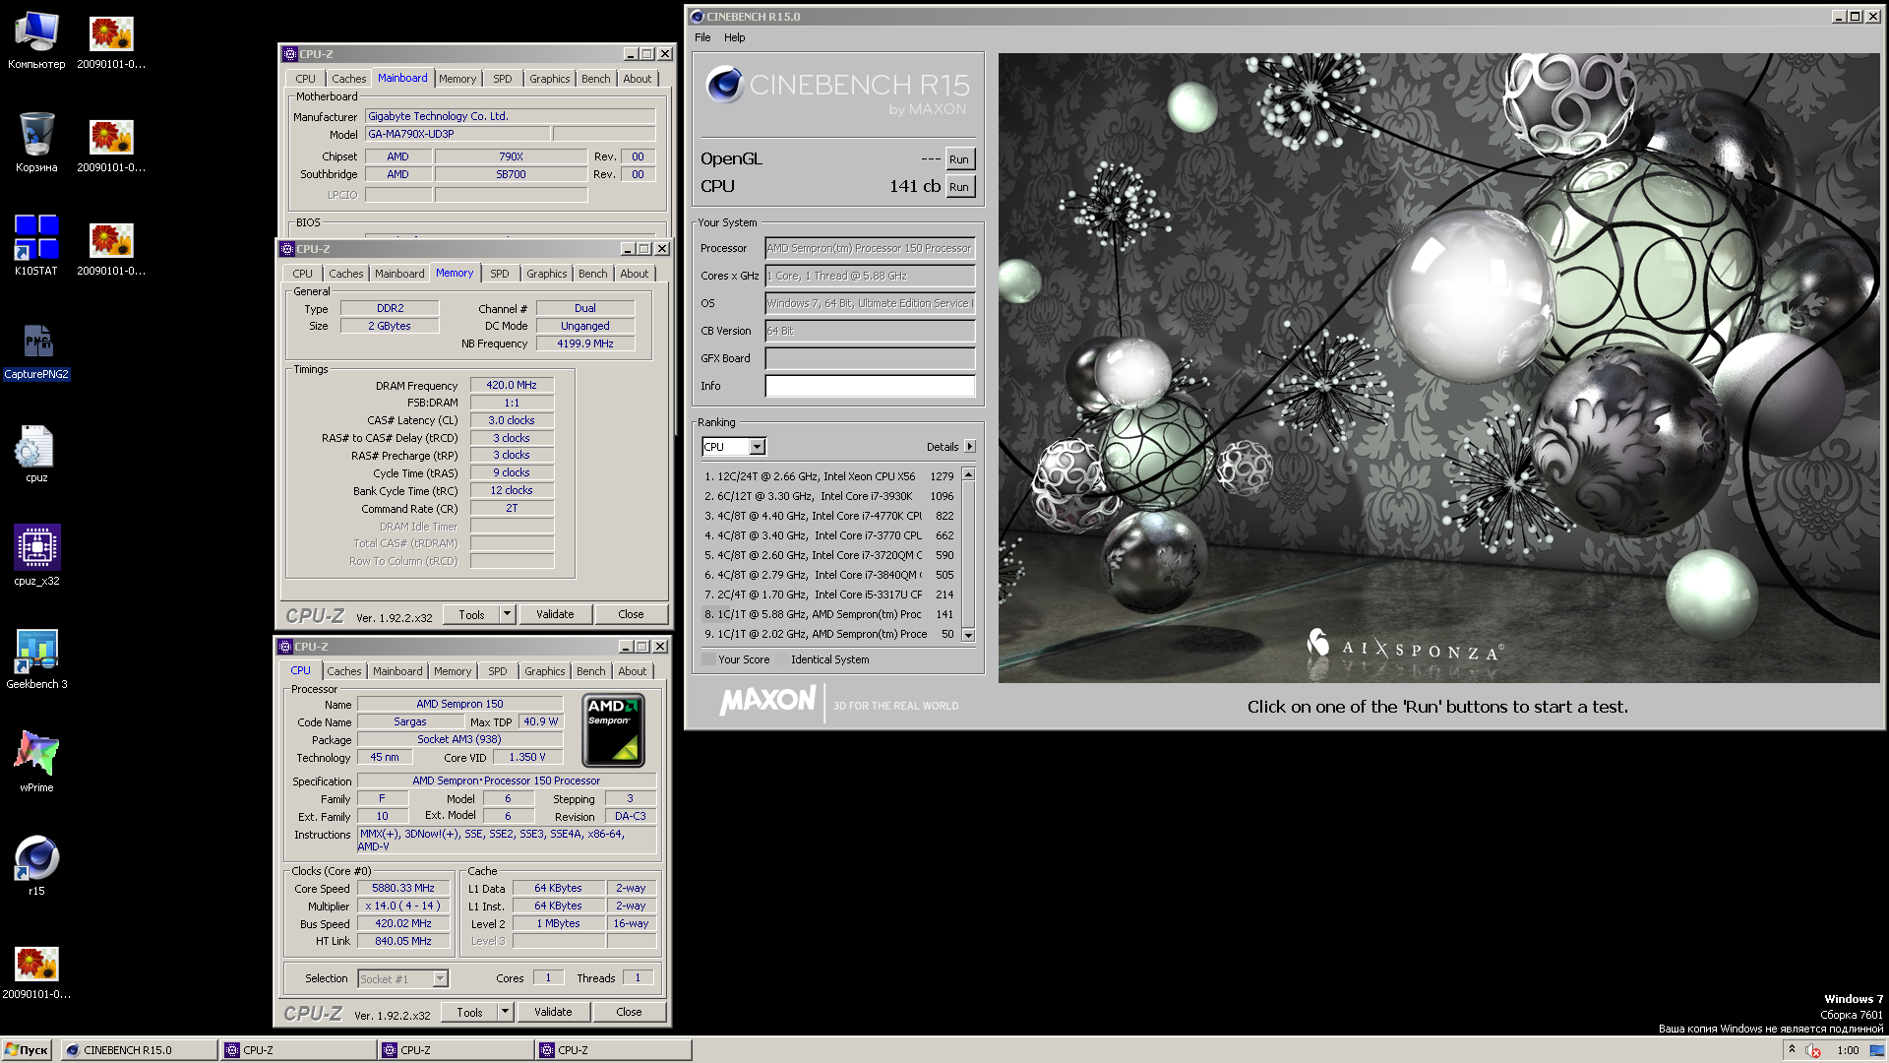Click the rendered Cinebench scene image

click(x=1438, y=367)
